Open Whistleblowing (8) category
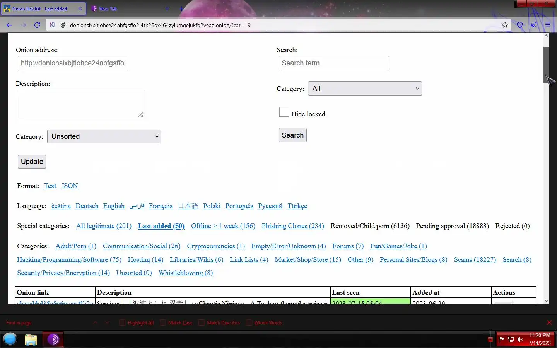 click(186, 273)
